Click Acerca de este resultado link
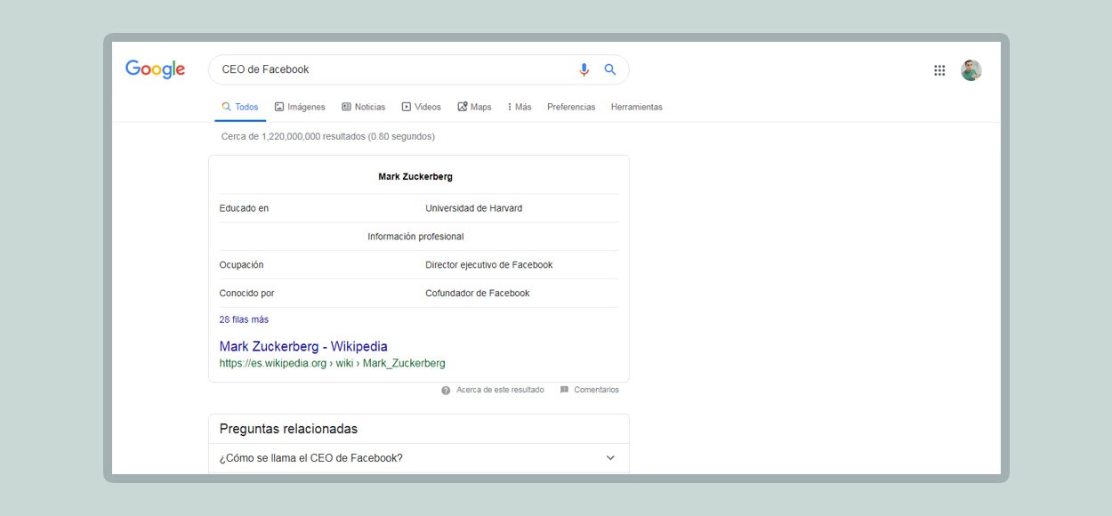 (x=500, y=390)
